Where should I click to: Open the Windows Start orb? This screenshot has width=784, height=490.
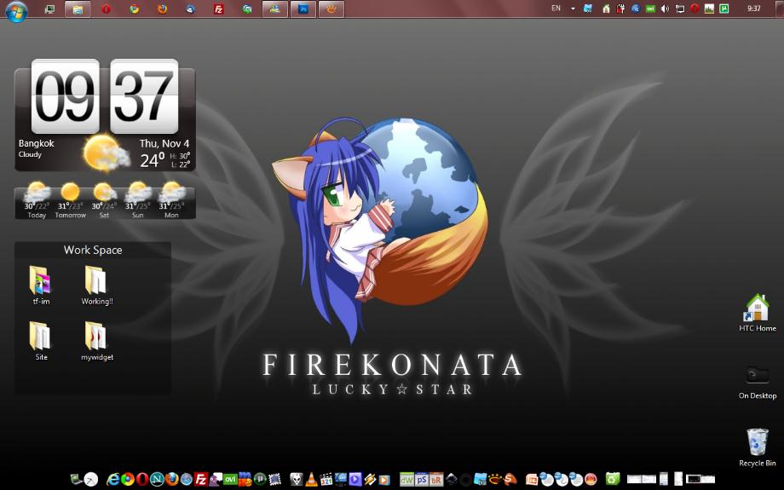(16, 10)
